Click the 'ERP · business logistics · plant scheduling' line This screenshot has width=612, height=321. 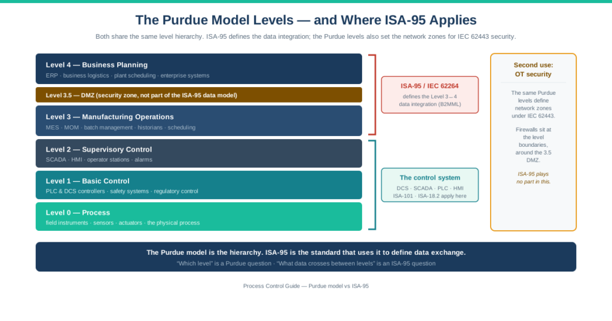127,76
